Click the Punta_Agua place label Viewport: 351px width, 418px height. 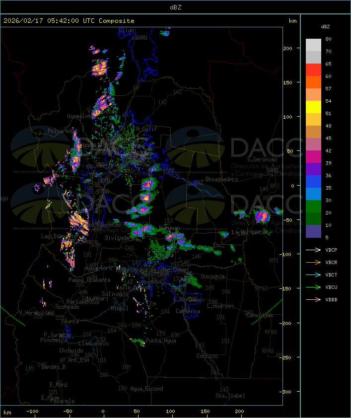(161, 341)
